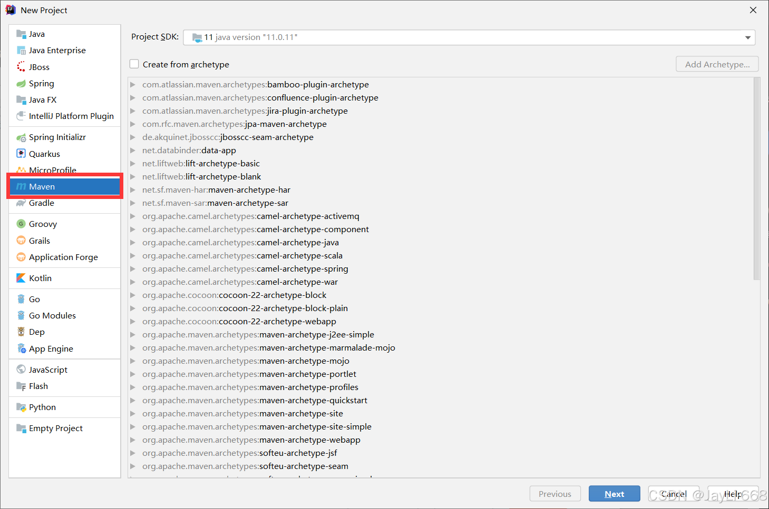769x509 pixels.
Task: Select lift-archetype-blank row text
Action: (201, 177)
